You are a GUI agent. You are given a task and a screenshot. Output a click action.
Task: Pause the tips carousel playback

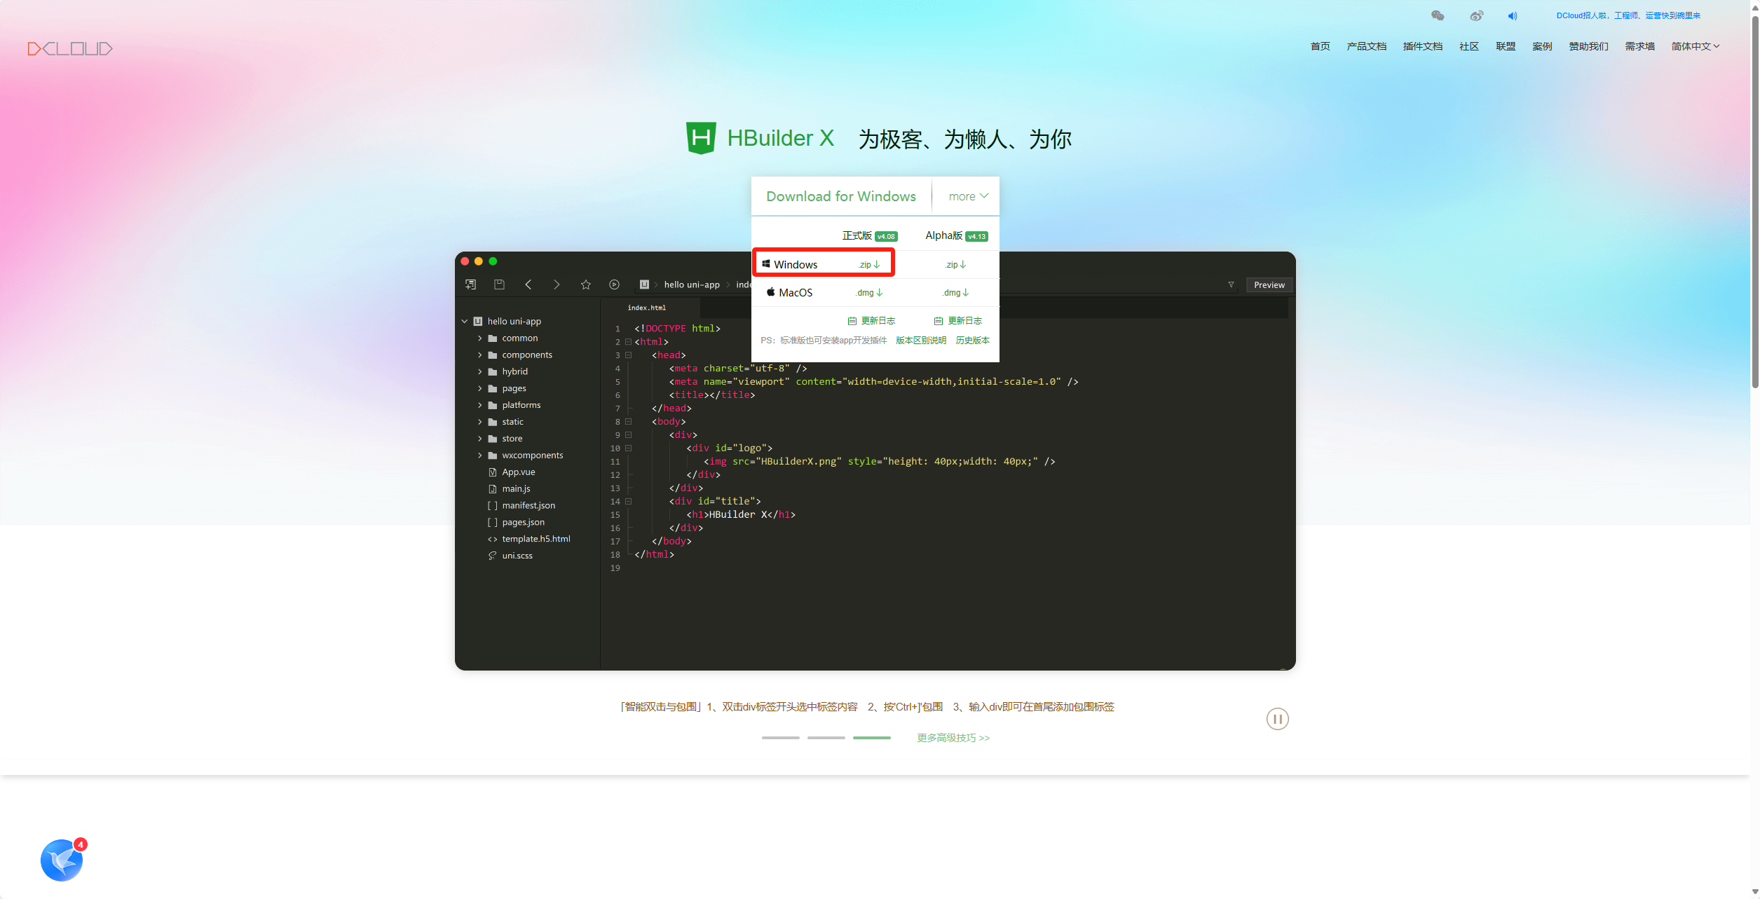[1277, 719]
